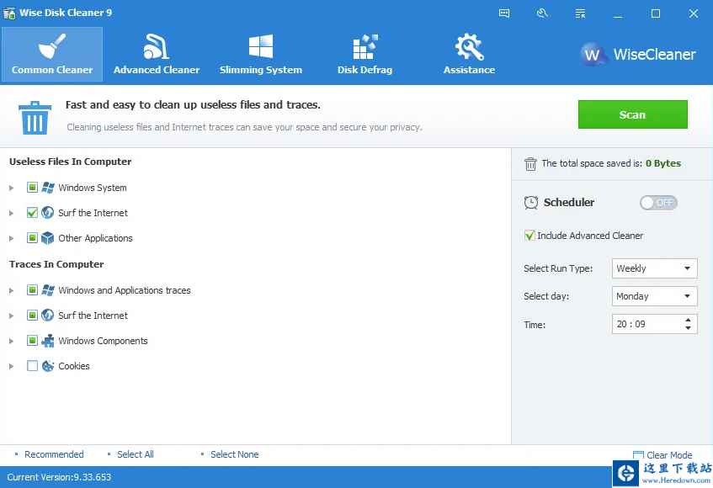Toggle the Other Applications checkbox
The height and width of the screenshot is (488, 713).
(x=32, y=237)
